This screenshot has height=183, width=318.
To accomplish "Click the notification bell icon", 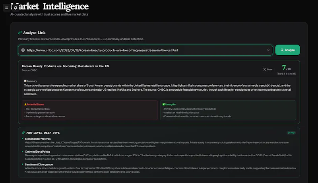I will pos(16,8).
